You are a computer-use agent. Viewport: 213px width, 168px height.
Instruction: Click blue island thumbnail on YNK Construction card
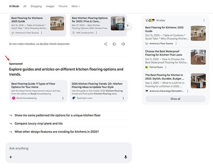click(118, 23)
